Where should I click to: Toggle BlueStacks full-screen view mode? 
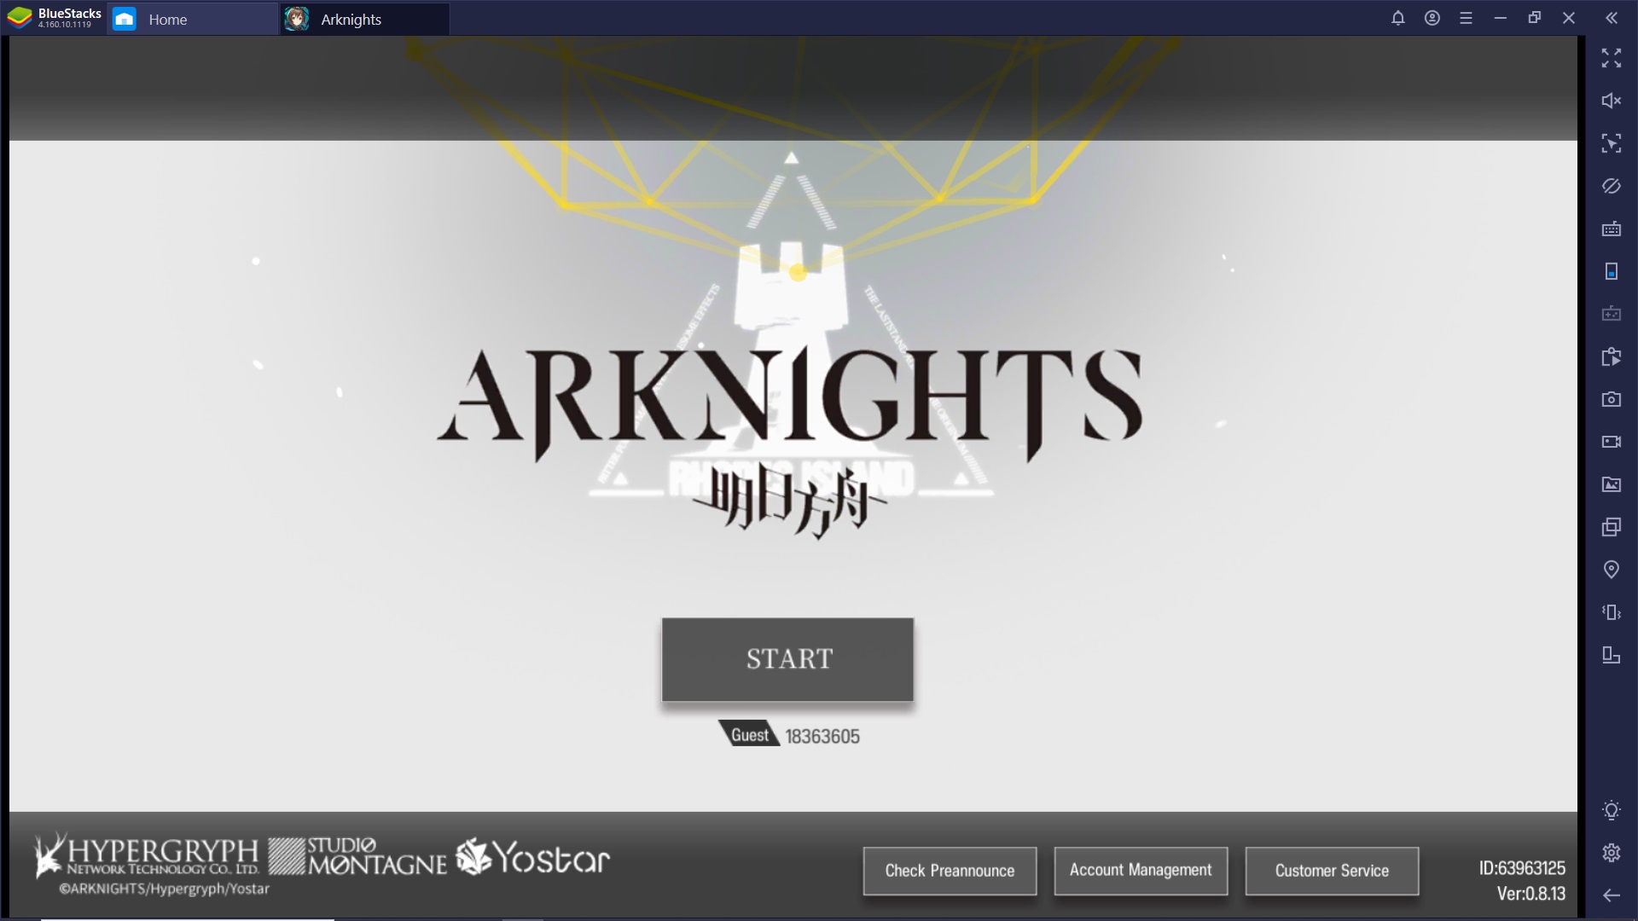click(1612, 60)
